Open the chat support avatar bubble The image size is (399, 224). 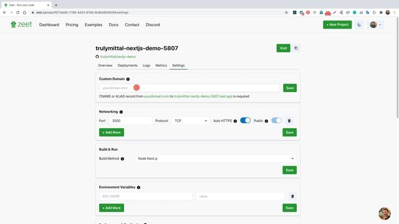tap(385, 213)
